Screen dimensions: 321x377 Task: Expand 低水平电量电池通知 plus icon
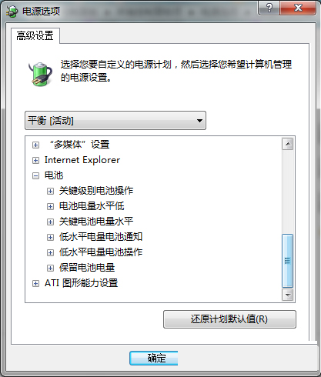pyautogui.click(x=50, y=237)
